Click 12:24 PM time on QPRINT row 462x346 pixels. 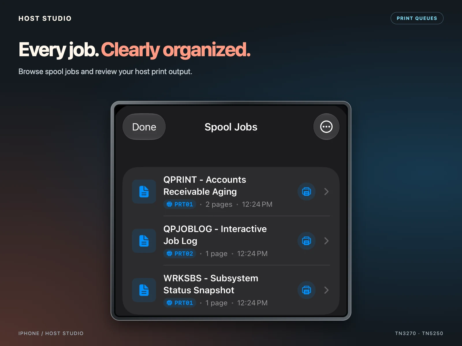(257, 204)
